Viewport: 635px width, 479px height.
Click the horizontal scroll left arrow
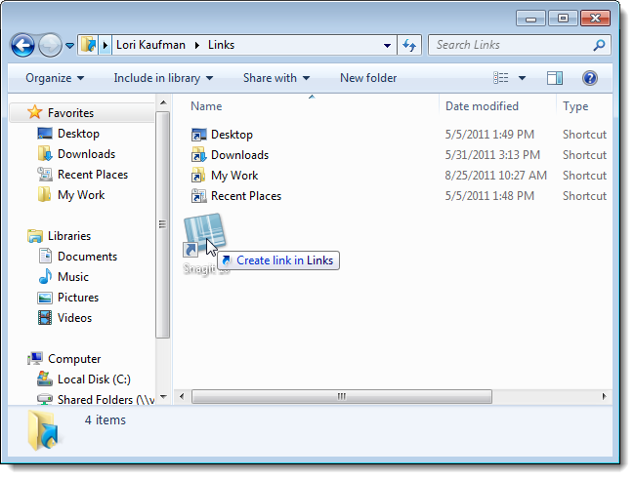click(x=182, y=396)
